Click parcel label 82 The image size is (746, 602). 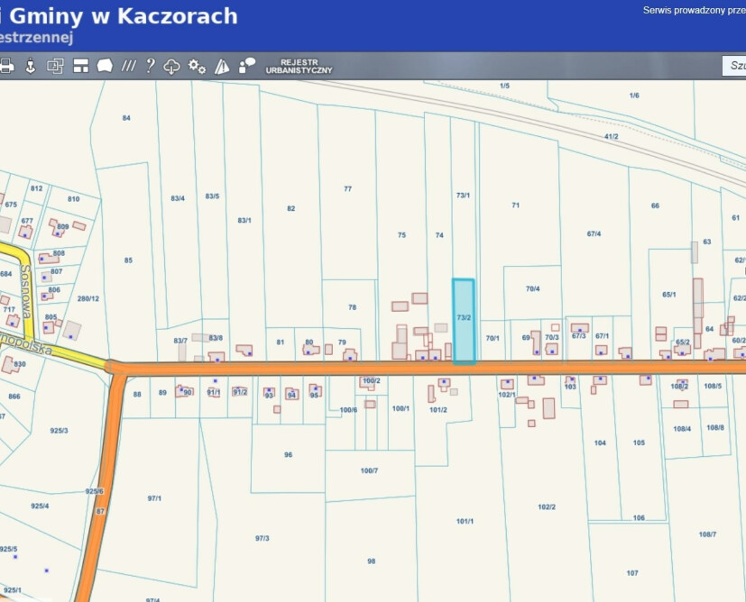[291, 208]
